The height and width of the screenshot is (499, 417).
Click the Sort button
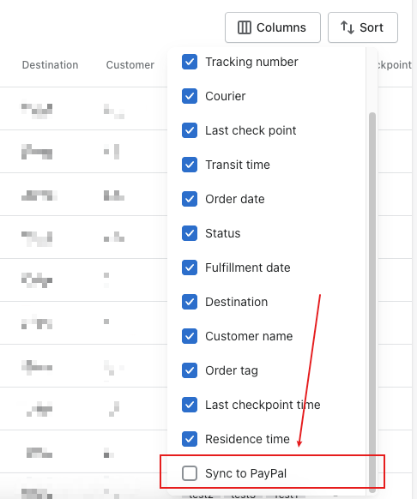[363, 27]
